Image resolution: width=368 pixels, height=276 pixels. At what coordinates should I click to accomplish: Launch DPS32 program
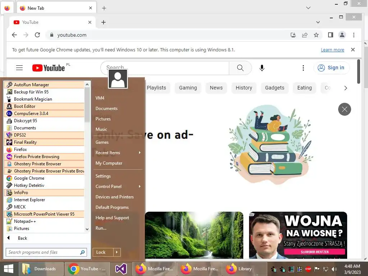coord(44,135)
